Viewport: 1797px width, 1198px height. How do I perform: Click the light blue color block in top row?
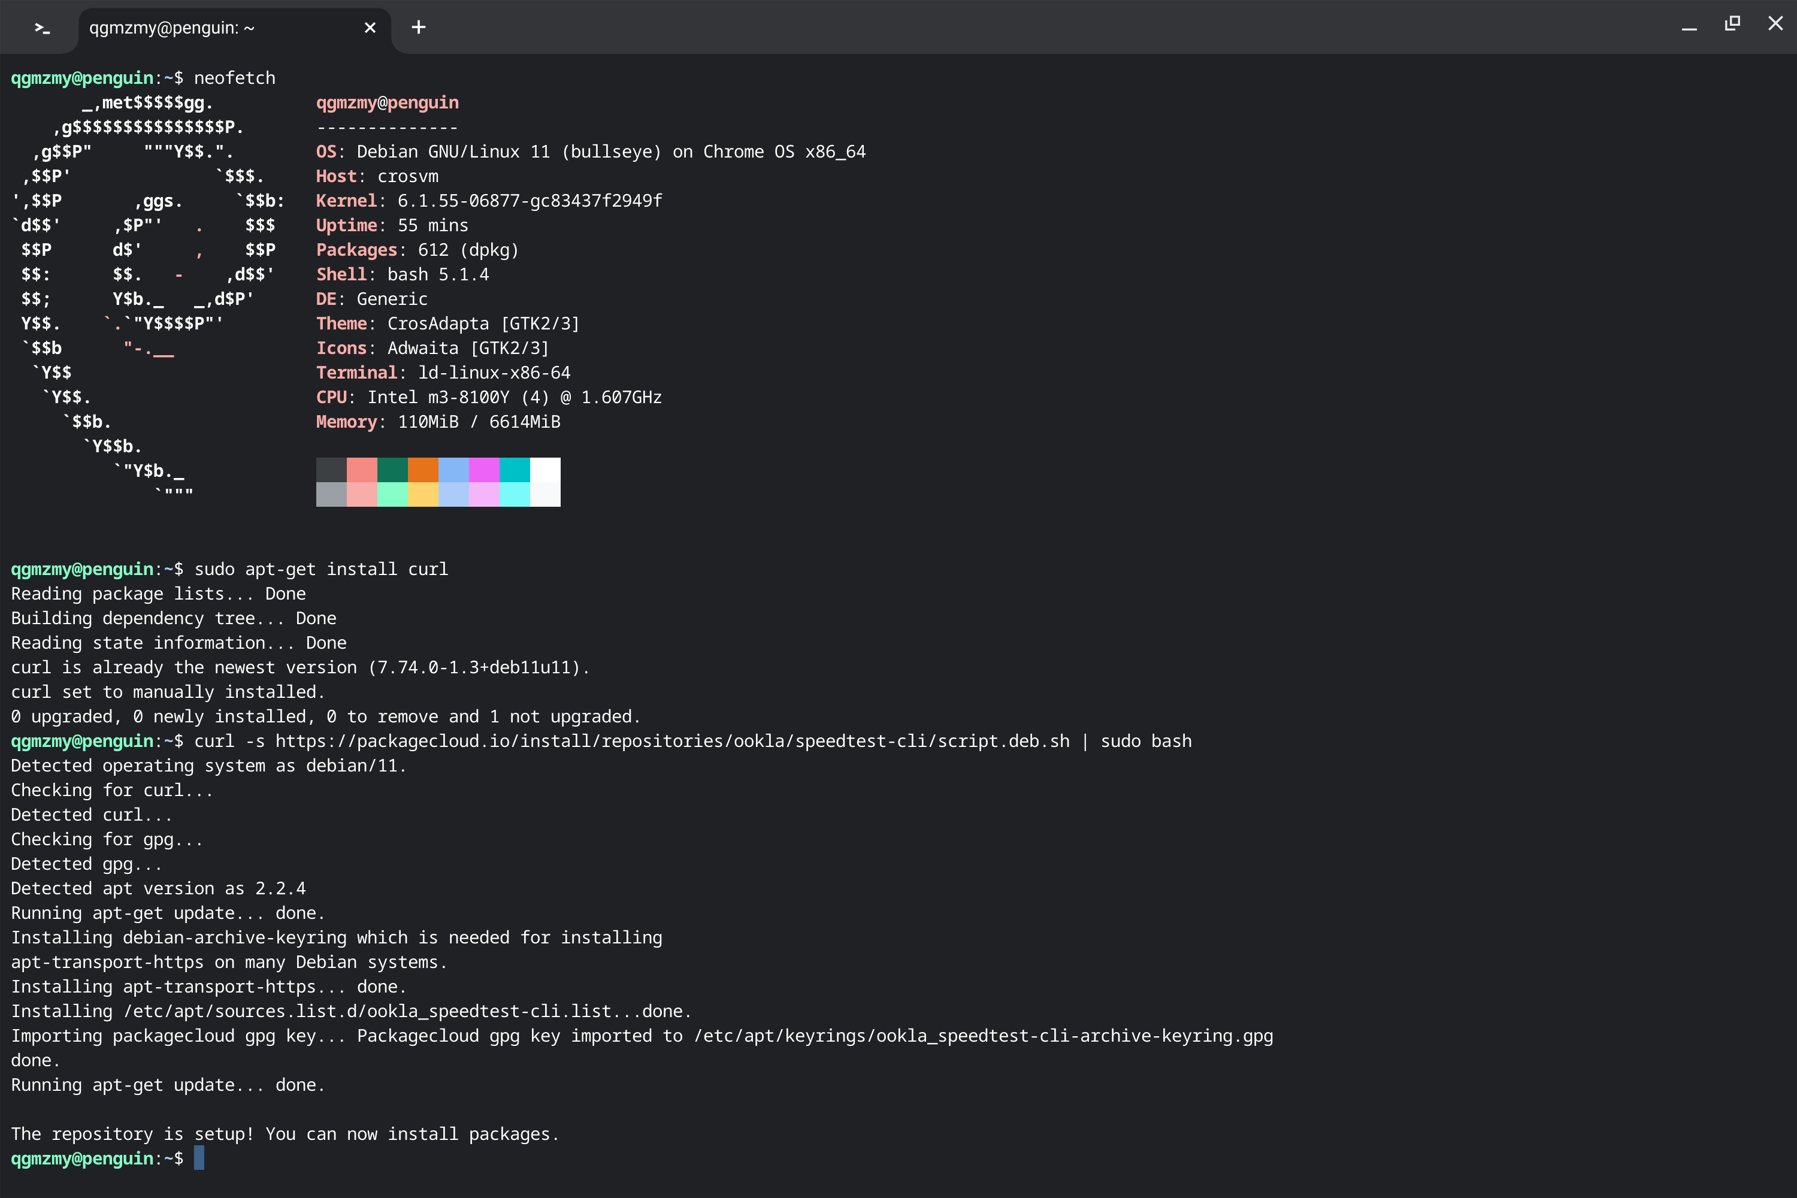(x=454, y=470)
